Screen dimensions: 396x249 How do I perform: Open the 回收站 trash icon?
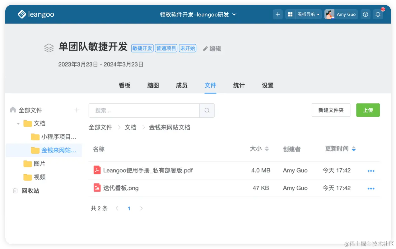pos(15,191)
